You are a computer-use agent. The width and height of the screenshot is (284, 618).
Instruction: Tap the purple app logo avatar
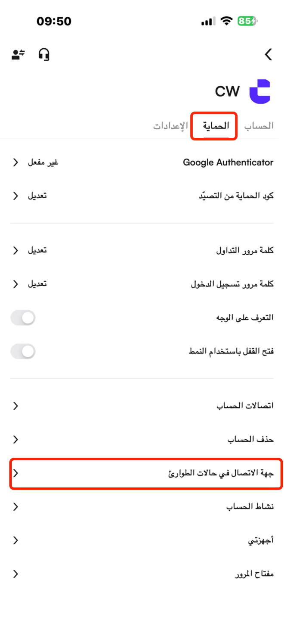tap(260, 91)
